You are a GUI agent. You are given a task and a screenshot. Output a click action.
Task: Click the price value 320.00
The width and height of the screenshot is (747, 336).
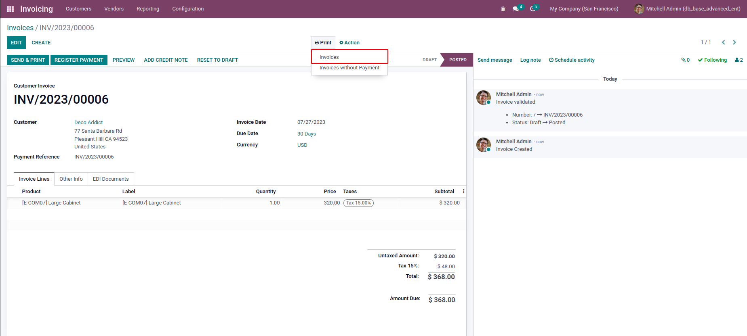(x=332, y=203)
